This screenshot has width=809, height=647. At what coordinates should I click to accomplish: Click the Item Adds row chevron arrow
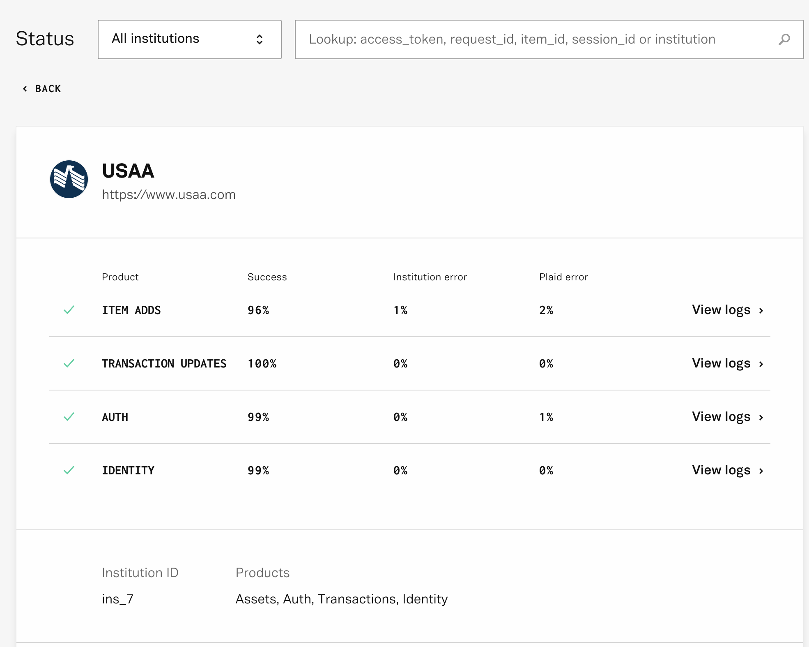(x=761, y=311)
